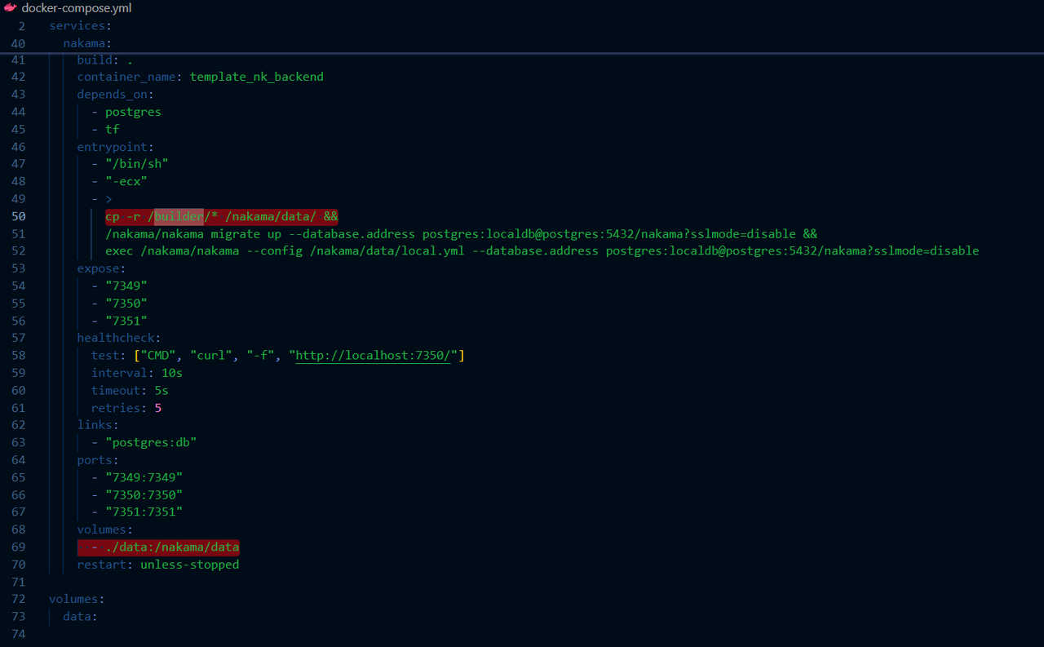Click line number 74 in the gutter
This screenshot has height=647, width=1044.
click(18, 635)
